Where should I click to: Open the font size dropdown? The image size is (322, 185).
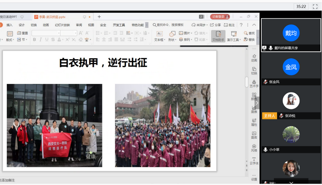click(75, 33)
